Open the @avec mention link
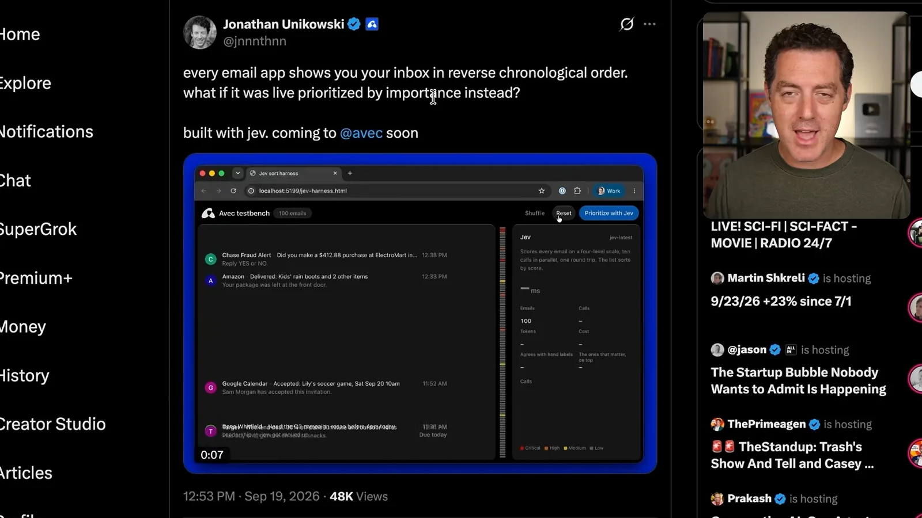 pos(361,133)
